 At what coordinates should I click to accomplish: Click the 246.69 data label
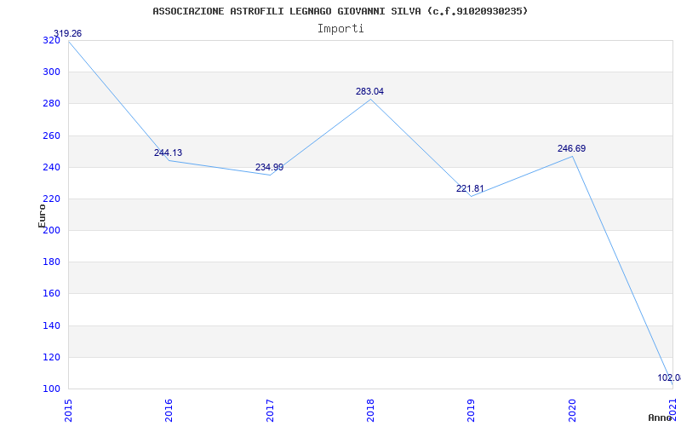pos(571,148)
